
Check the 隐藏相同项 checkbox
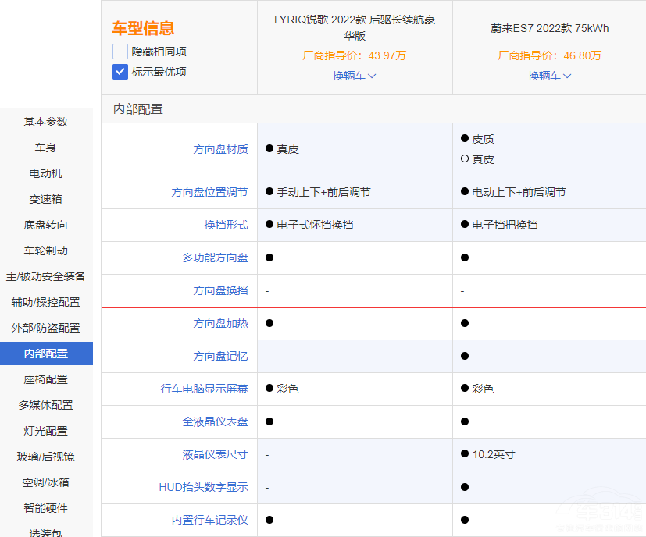point(120,52)
